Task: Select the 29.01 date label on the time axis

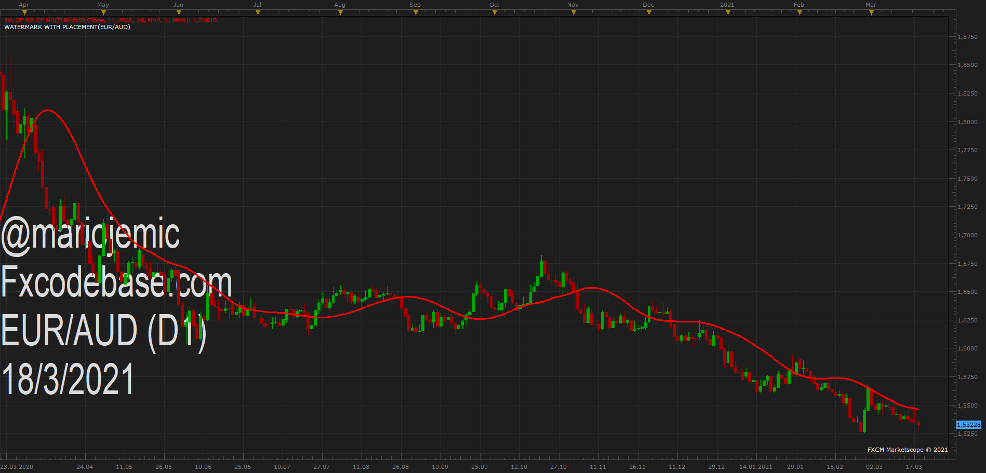Action: [795, 467]
